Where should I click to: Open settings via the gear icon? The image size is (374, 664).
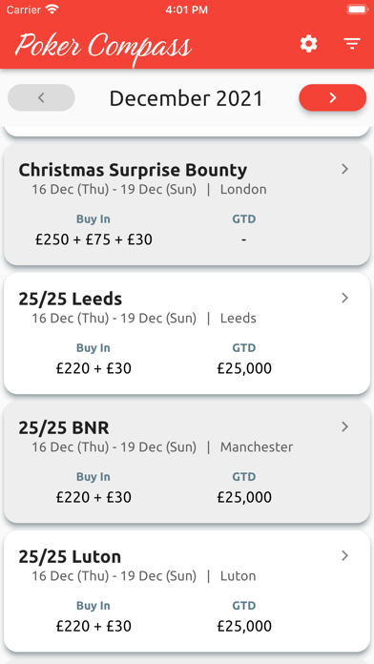click(309, 44)
